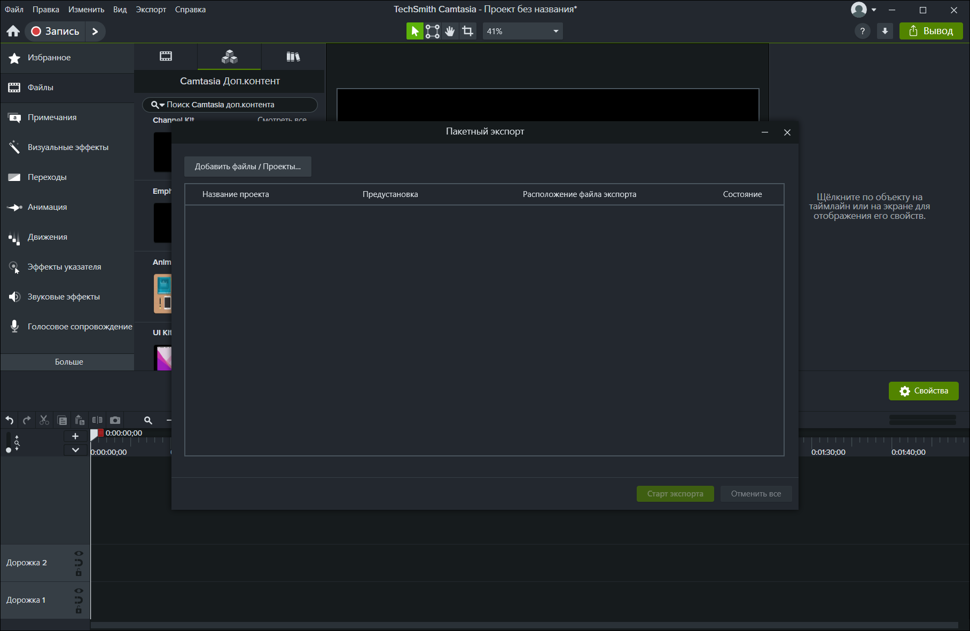Undo the last action in timeline toolbar
970x631 pixels.
click(x=10, y=420)
